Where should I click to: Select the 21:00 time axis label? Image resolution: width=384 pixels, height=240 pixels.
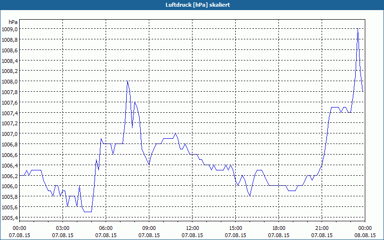coord(322,228)
